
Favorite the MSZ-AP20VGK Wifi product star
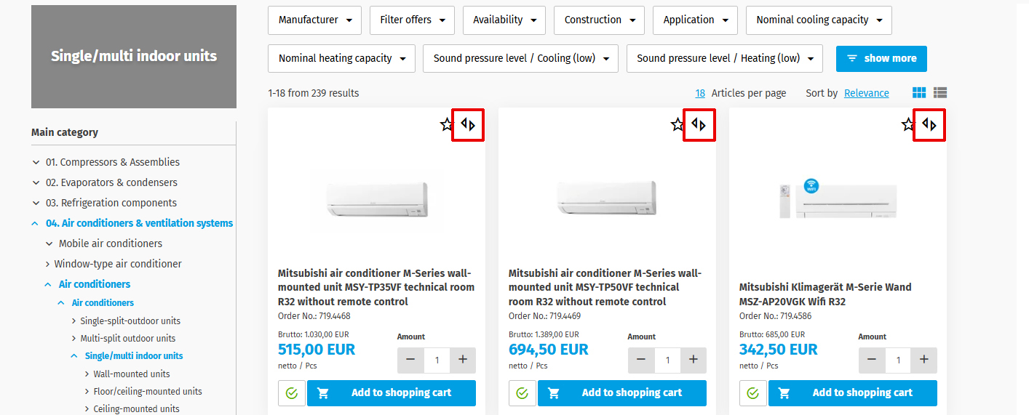pos(907,125)
